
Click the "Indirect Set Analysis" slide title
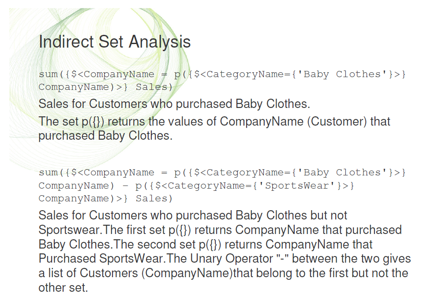click(x=115, y=42)
